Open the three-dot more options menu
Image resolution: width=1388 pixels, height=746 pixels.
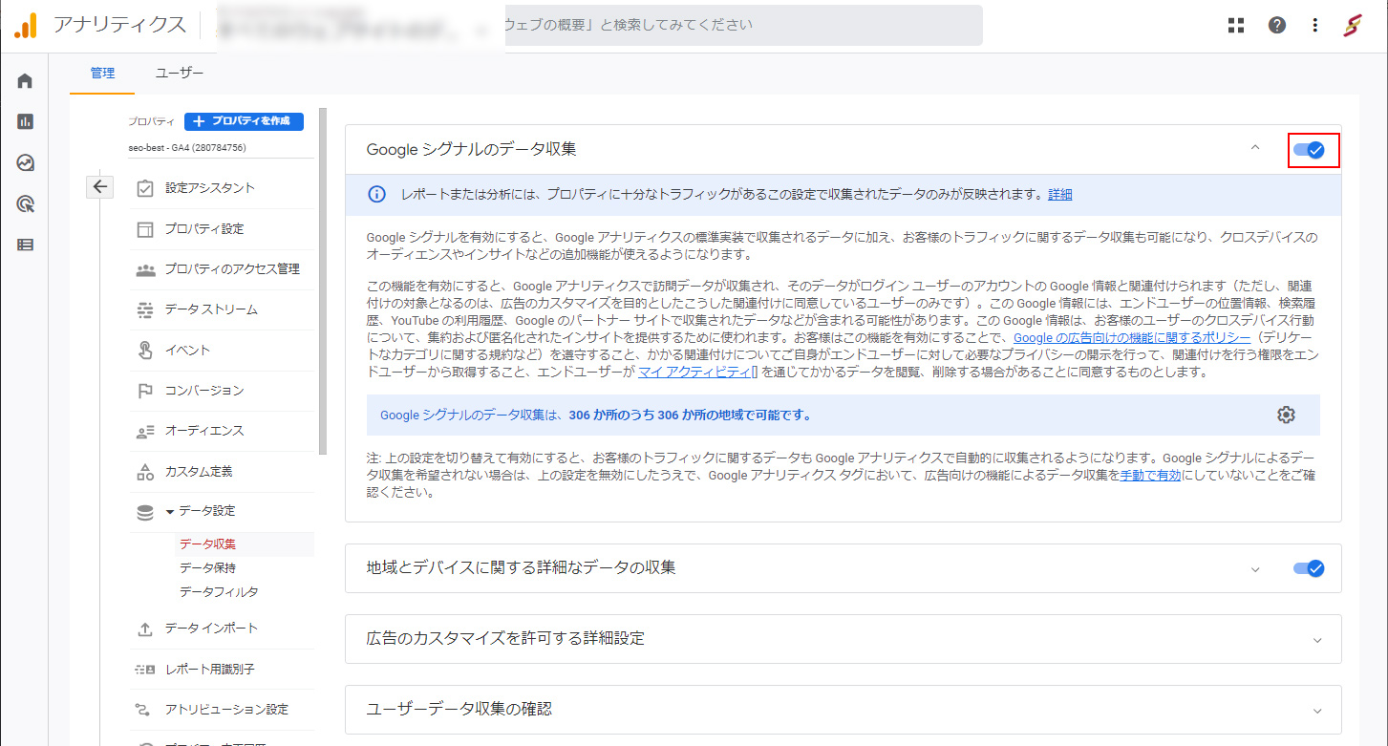1315,26
